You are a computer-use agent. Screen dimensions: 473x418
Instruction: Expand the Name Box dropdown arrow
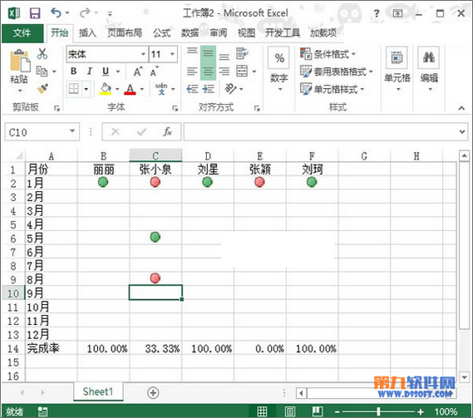(72, 131)
